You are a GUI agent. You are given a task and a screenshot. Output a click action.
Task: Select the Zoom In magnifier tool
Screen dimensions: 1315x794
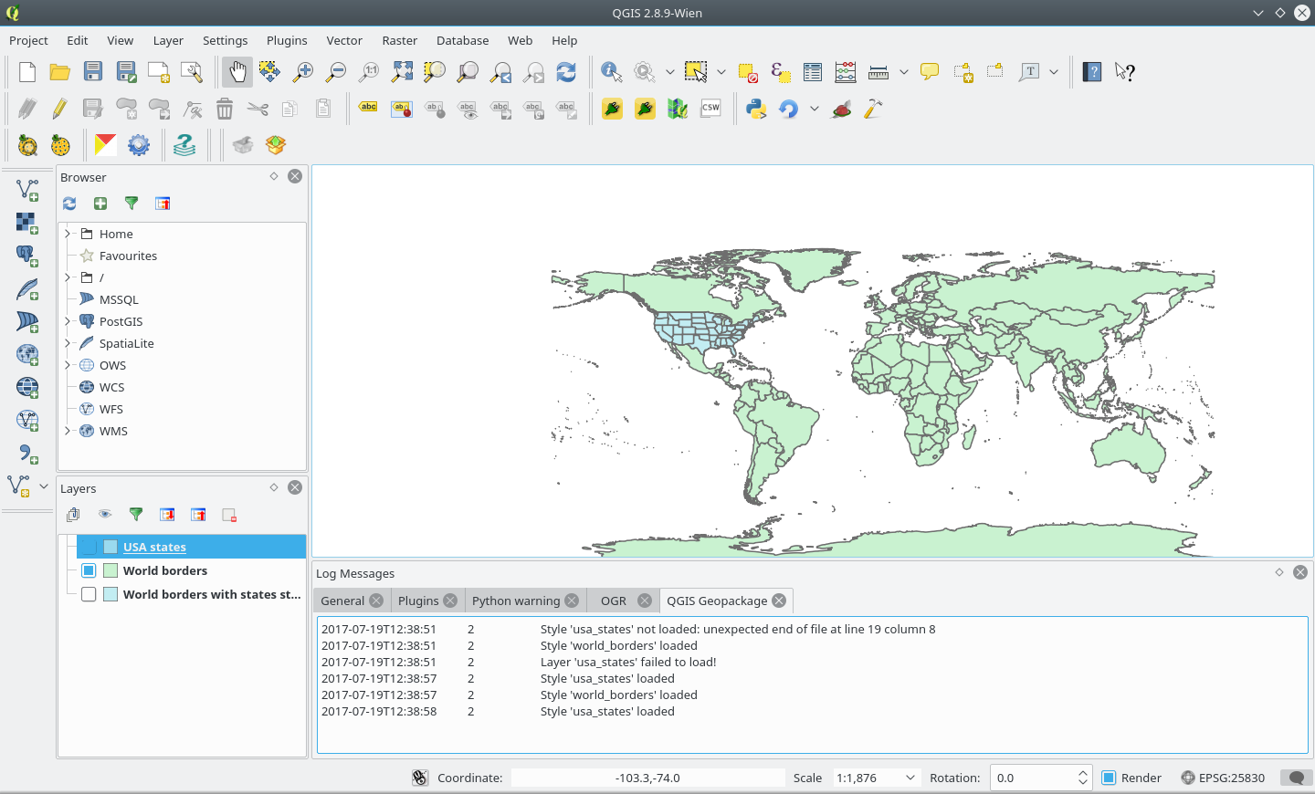tap(303, 72)
